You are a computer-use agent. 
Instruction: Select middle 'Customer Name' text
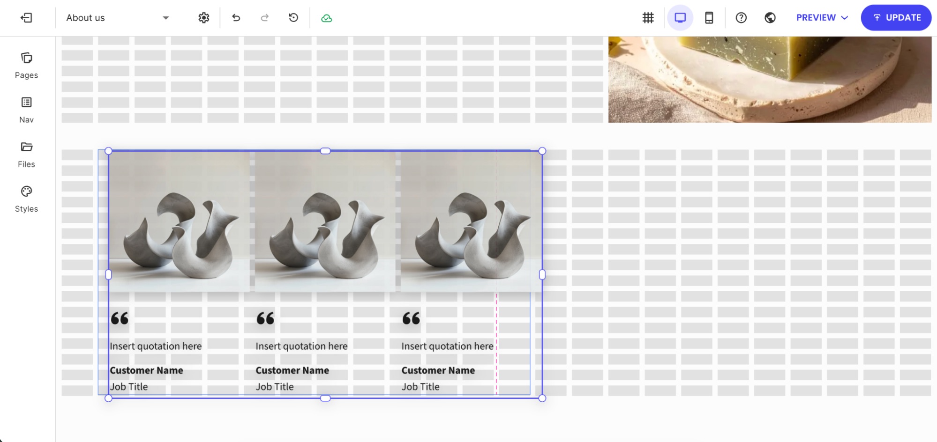click(292, 370)
